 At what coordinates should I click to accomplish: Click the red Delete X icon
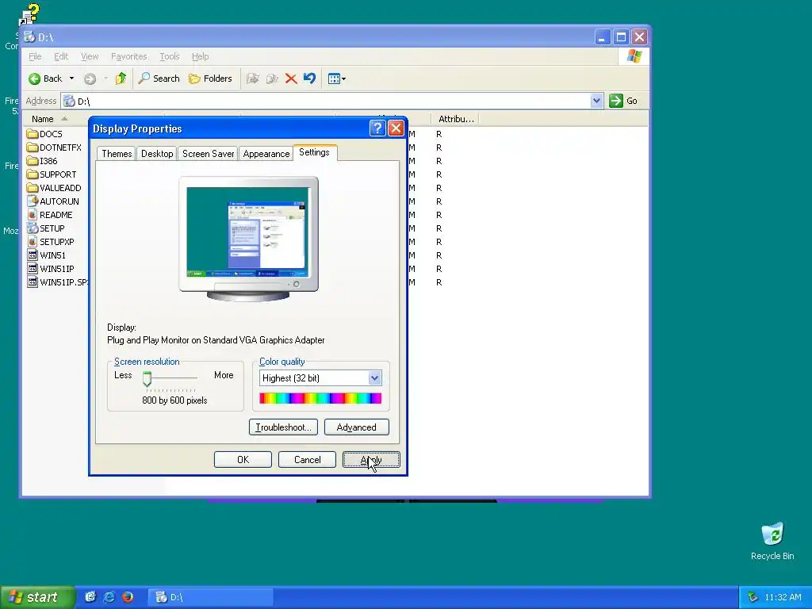[291, 79]
